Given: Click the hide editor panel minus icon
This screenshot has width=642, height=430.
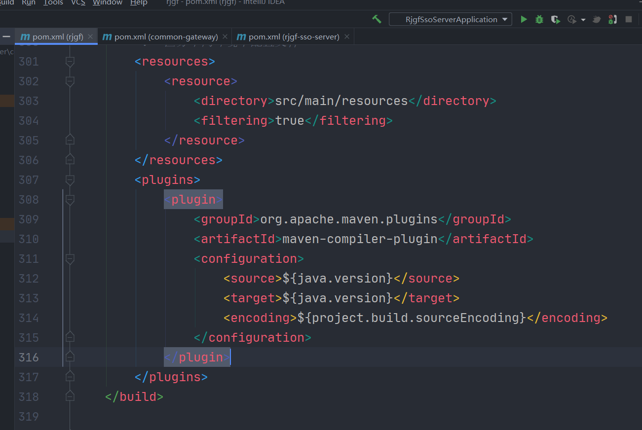Looking at the screenshot, I should 6,36.
